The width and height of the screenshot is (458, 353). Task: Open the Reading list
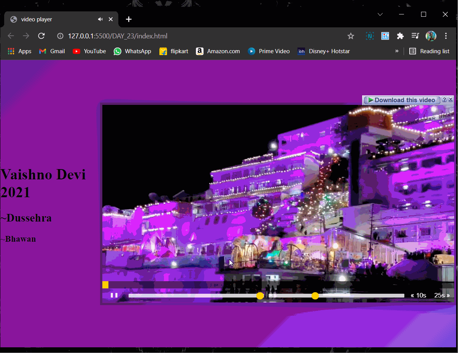point(429,51)
